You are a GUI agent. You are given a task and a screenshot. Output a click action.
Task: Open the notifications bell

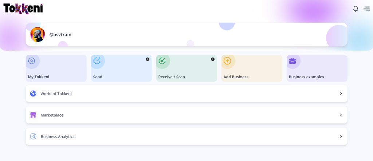click(x=356, y=9)
